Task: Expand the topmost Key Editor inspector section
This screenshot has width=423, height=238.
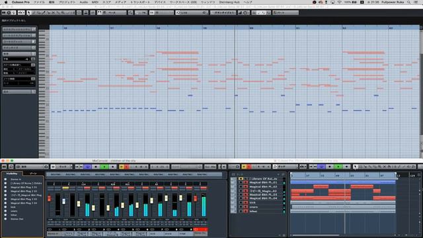Action: 19,29
